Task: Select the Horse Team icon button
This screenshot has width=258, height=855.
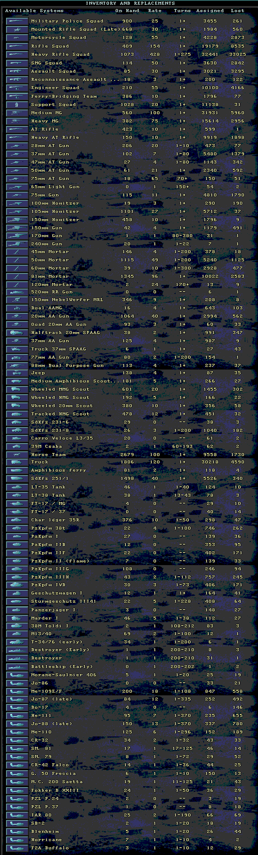Action: (17, 454)
